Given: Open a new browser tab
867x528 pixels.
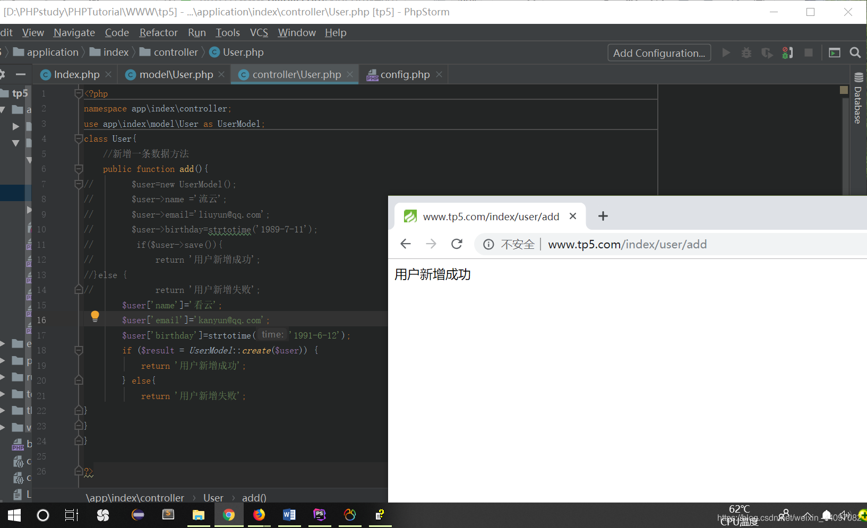Looking at the screenshot, I should tap(603, 216).
